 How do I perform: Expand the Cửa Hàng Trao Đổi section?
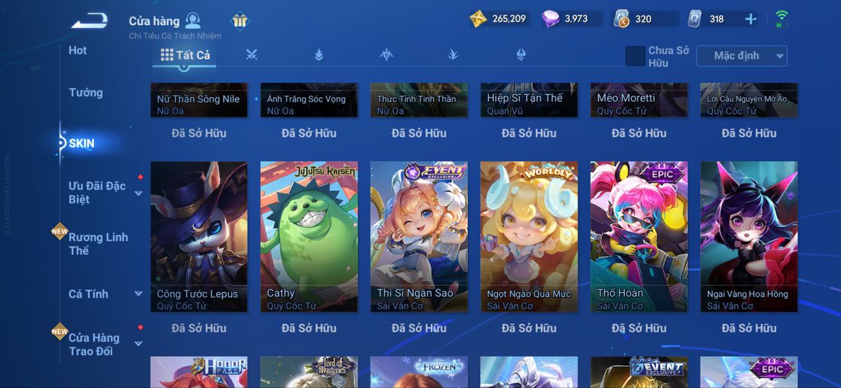point(139,343)
